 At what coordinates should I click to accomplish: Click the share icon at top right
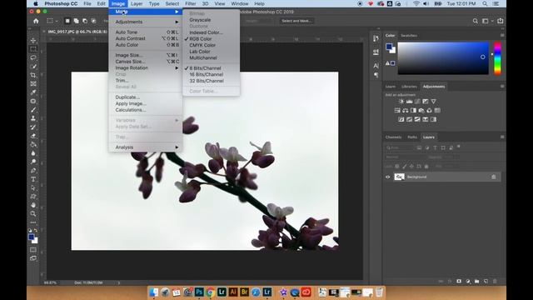point(501,21)
